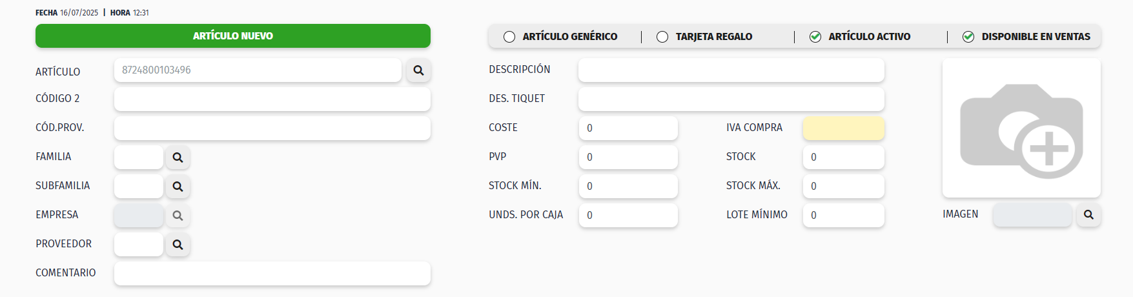This screenshot has height=297, width=1133.
Task: Select the ARTÍCULO GENÉRICO option
Action: pyautogui.click(x=509, y=37)
